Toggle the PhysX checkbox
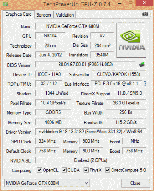Image resolution: width=154 pixels, height=191 pixels. (x=86, y=170)
